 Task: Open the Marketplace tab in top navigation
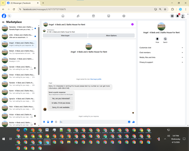(x=108, y=16)
